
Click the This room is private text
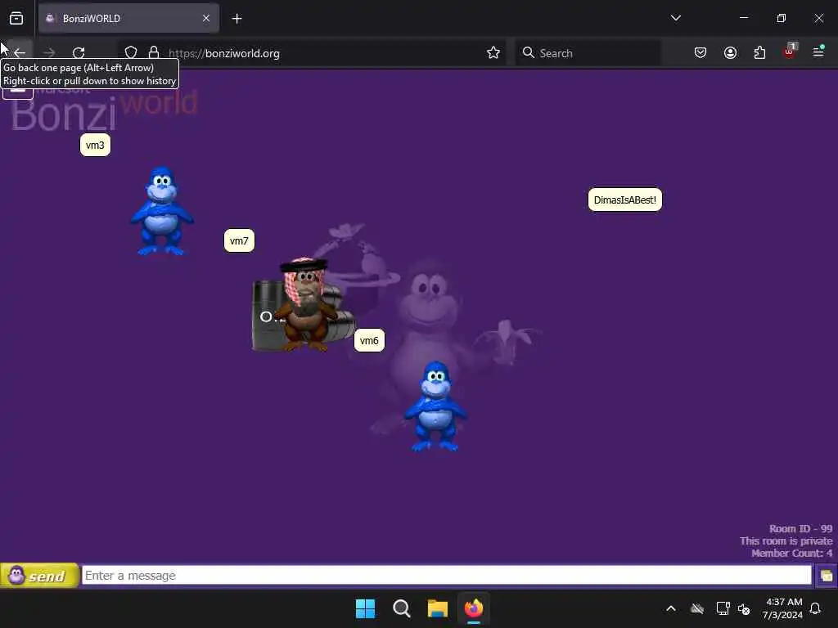(786, 541)
